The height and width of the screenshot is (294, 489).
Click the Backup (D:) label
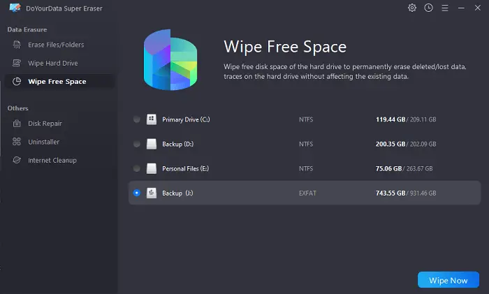177,144
